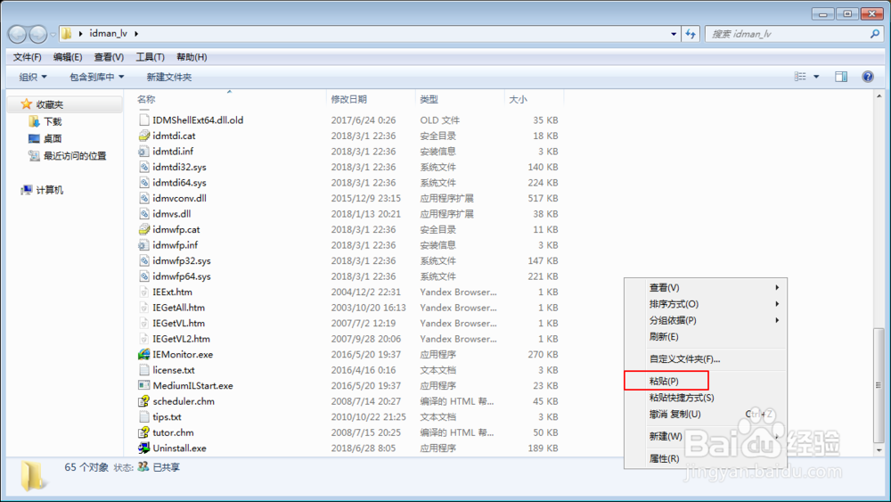Click the Recent Places icon in sidebar

tap(34, 155)
